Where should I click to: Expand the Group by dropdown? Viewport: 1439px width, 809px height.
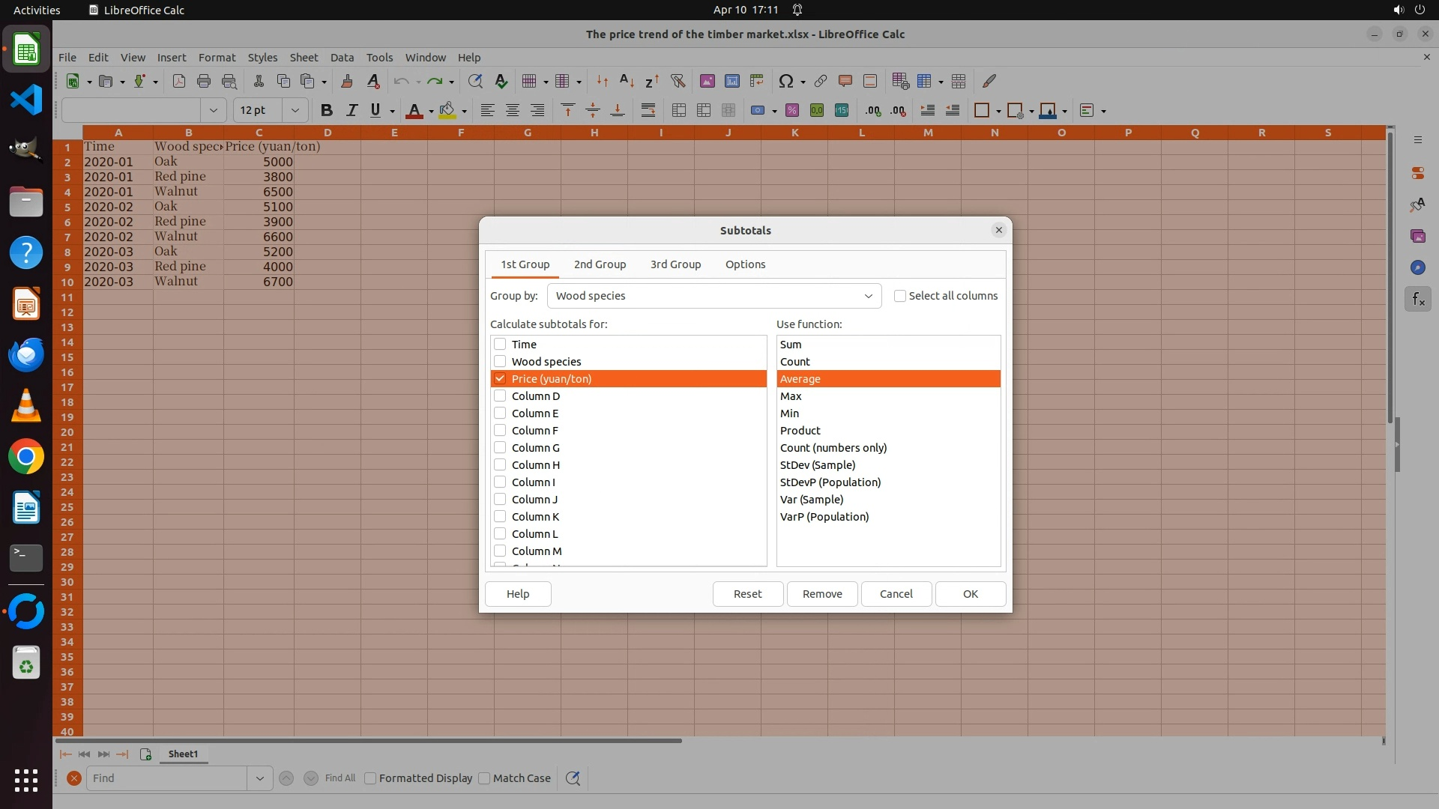coord(868,296)
